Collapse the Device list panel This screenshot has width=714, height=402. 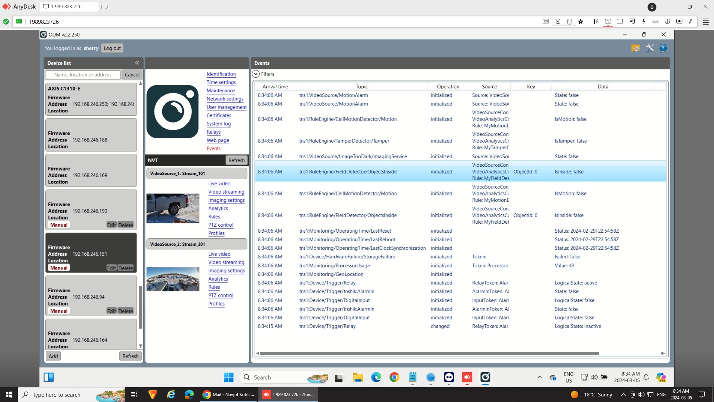point(137,63)
